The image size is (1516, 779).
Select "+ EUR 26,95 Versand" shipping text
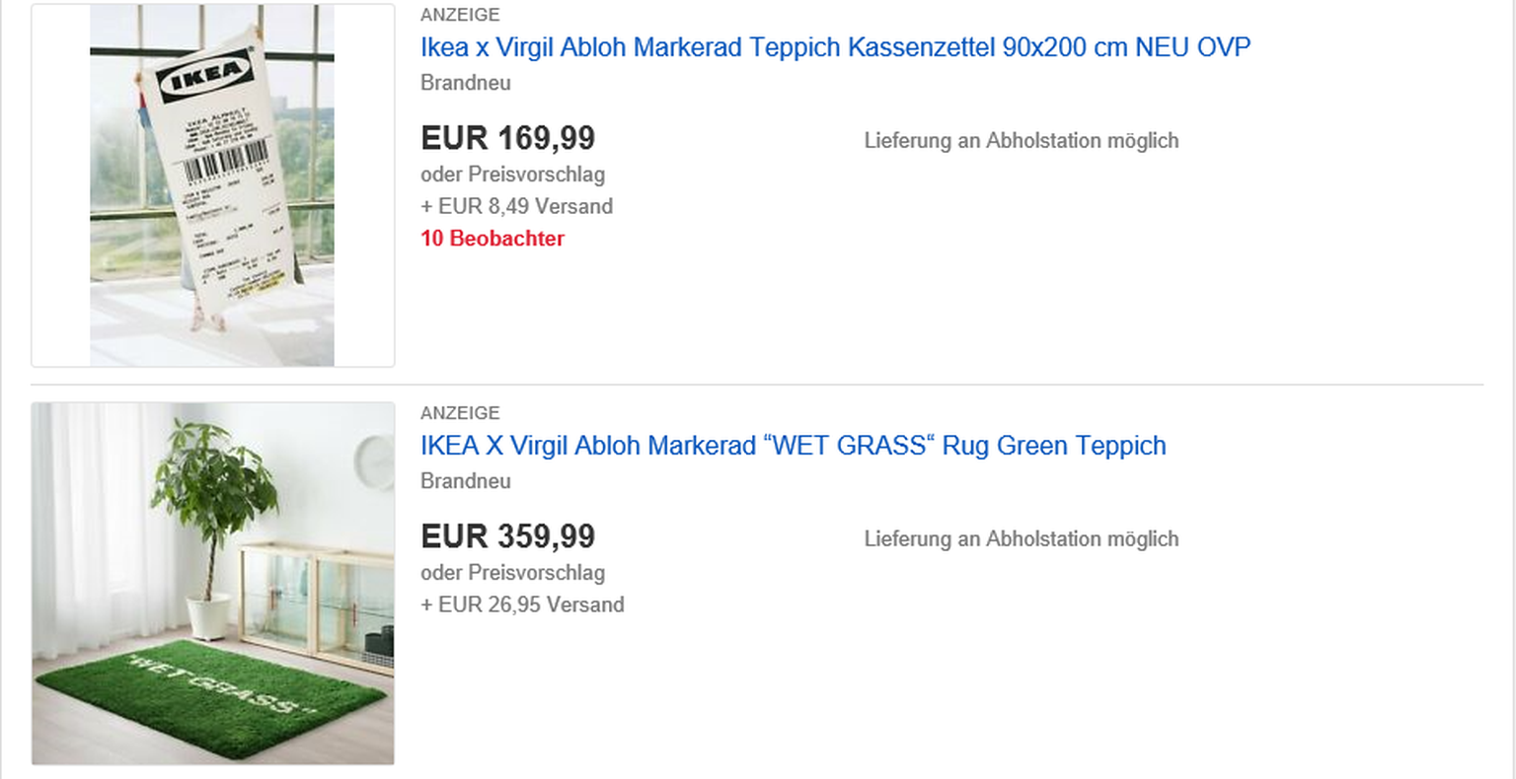(x=522, y=604)
